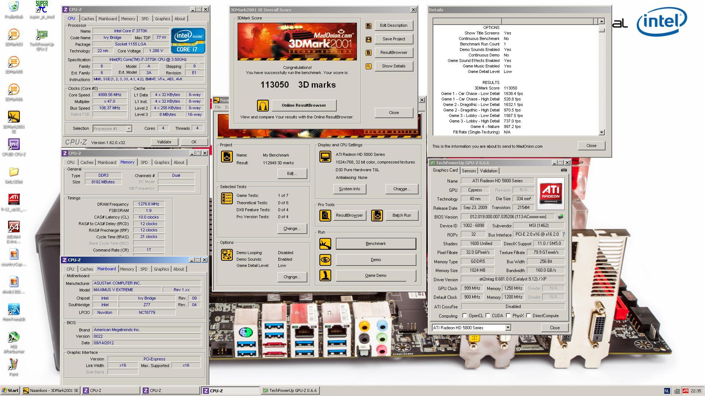This screenshot has width=705, height=396.
Task: Toggle the OpenCL checkbox in GPU-Z
Action: pyautogui.click(x=464, y=316)
